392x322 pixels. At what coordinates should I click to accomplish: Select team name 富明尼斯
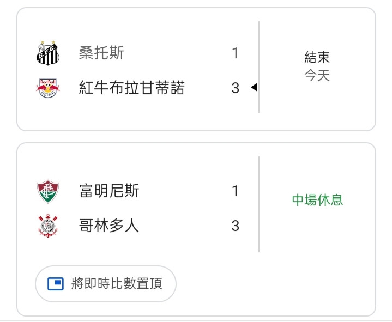pyautogui.click(x=109, y=191)
